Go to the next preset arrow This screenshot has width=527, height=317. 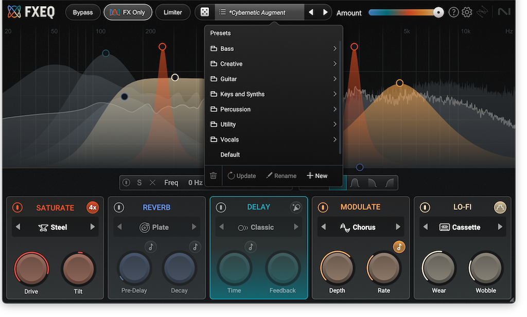pos(325,12)
